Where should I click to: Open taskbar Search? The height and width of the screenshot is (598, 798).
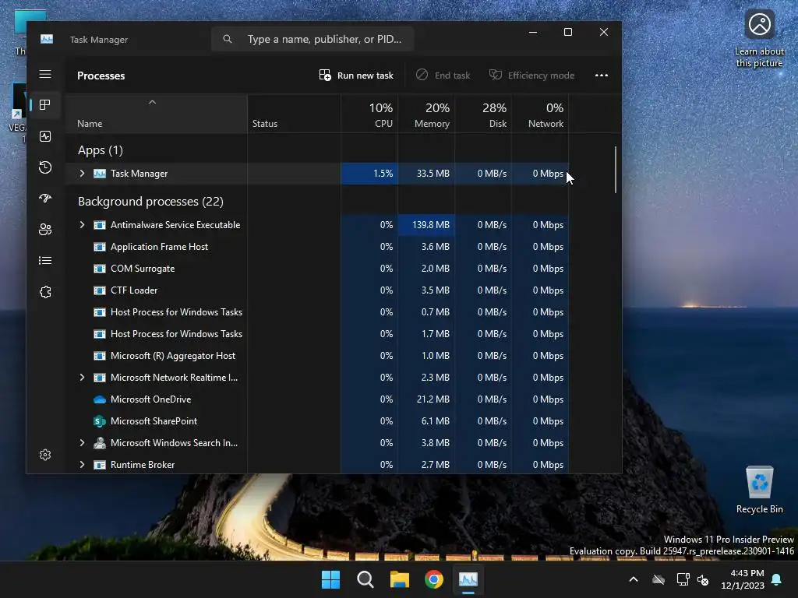(365, 579)
